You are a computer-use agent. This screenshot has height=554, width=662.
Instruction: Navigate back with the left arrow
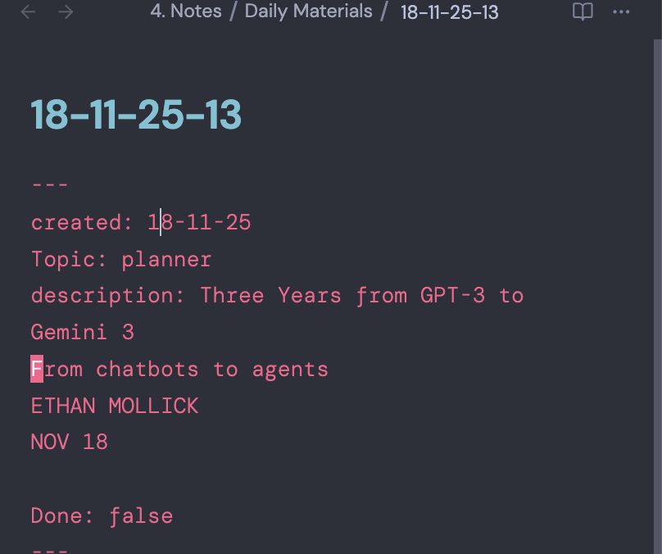pos(29,12)
